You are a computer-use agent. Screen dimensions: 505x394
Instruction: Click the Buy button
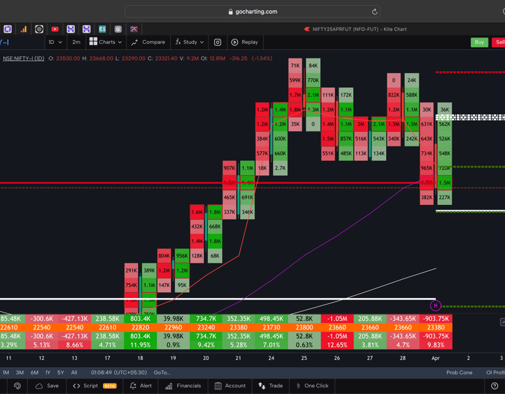(479, 42)
